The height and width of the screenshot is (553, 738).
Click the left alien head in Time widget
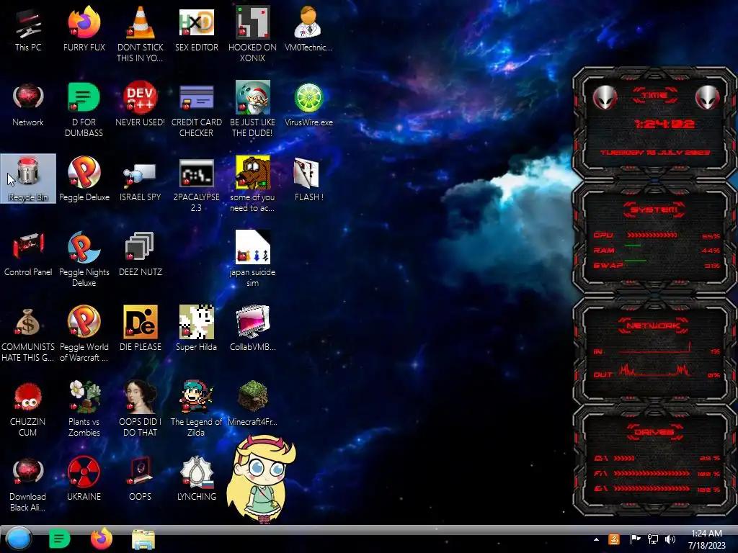pyautogui.click(x=604, y=97)
